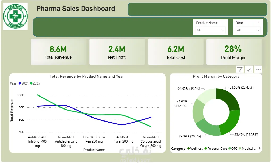Click the AntiBioX ACE Inhibitor axis label
Image resolution: width=271 pixels, height=163 pixels.
[x=37, y=141]
